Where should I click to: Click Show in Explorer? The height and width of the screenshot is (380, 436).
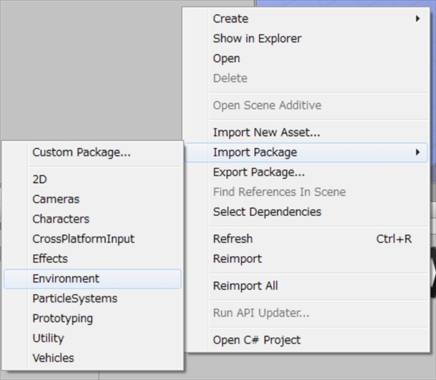[x=257, y=39]
